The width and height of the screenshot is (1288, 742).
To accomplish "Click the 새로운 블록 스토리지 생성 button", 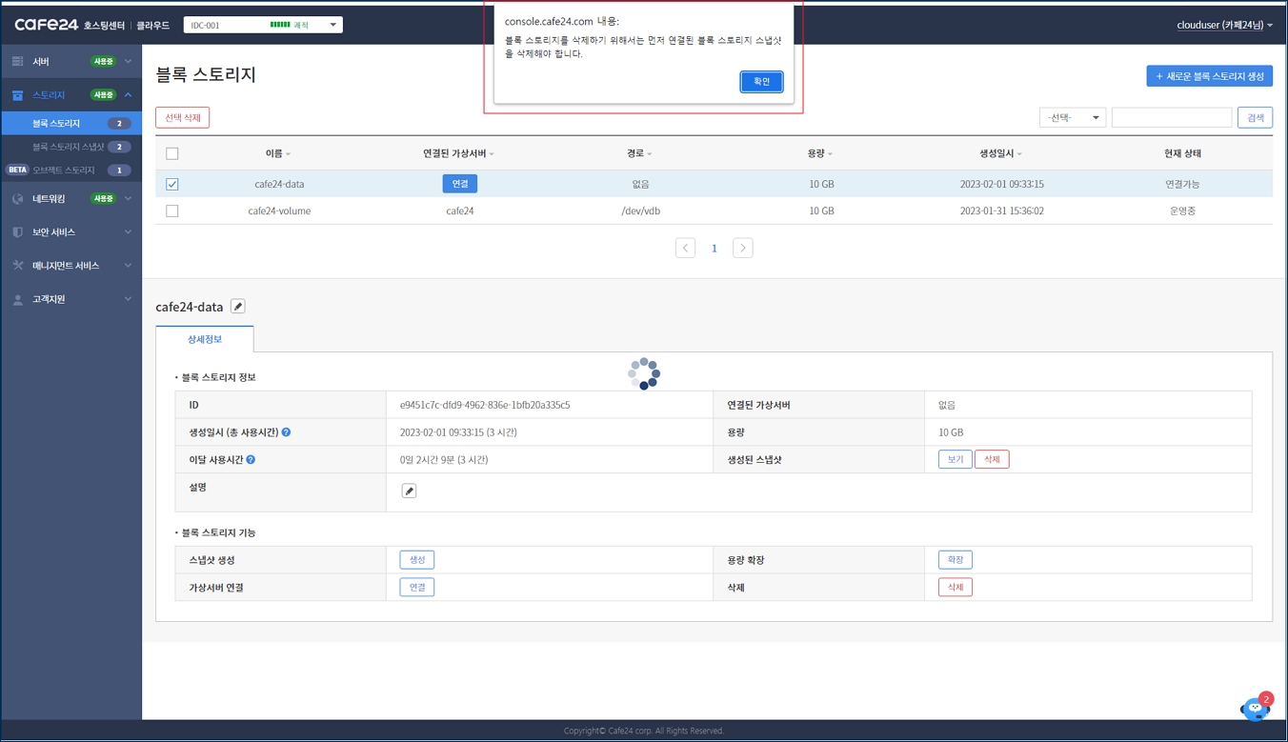I will click(x=1209, y=76).
